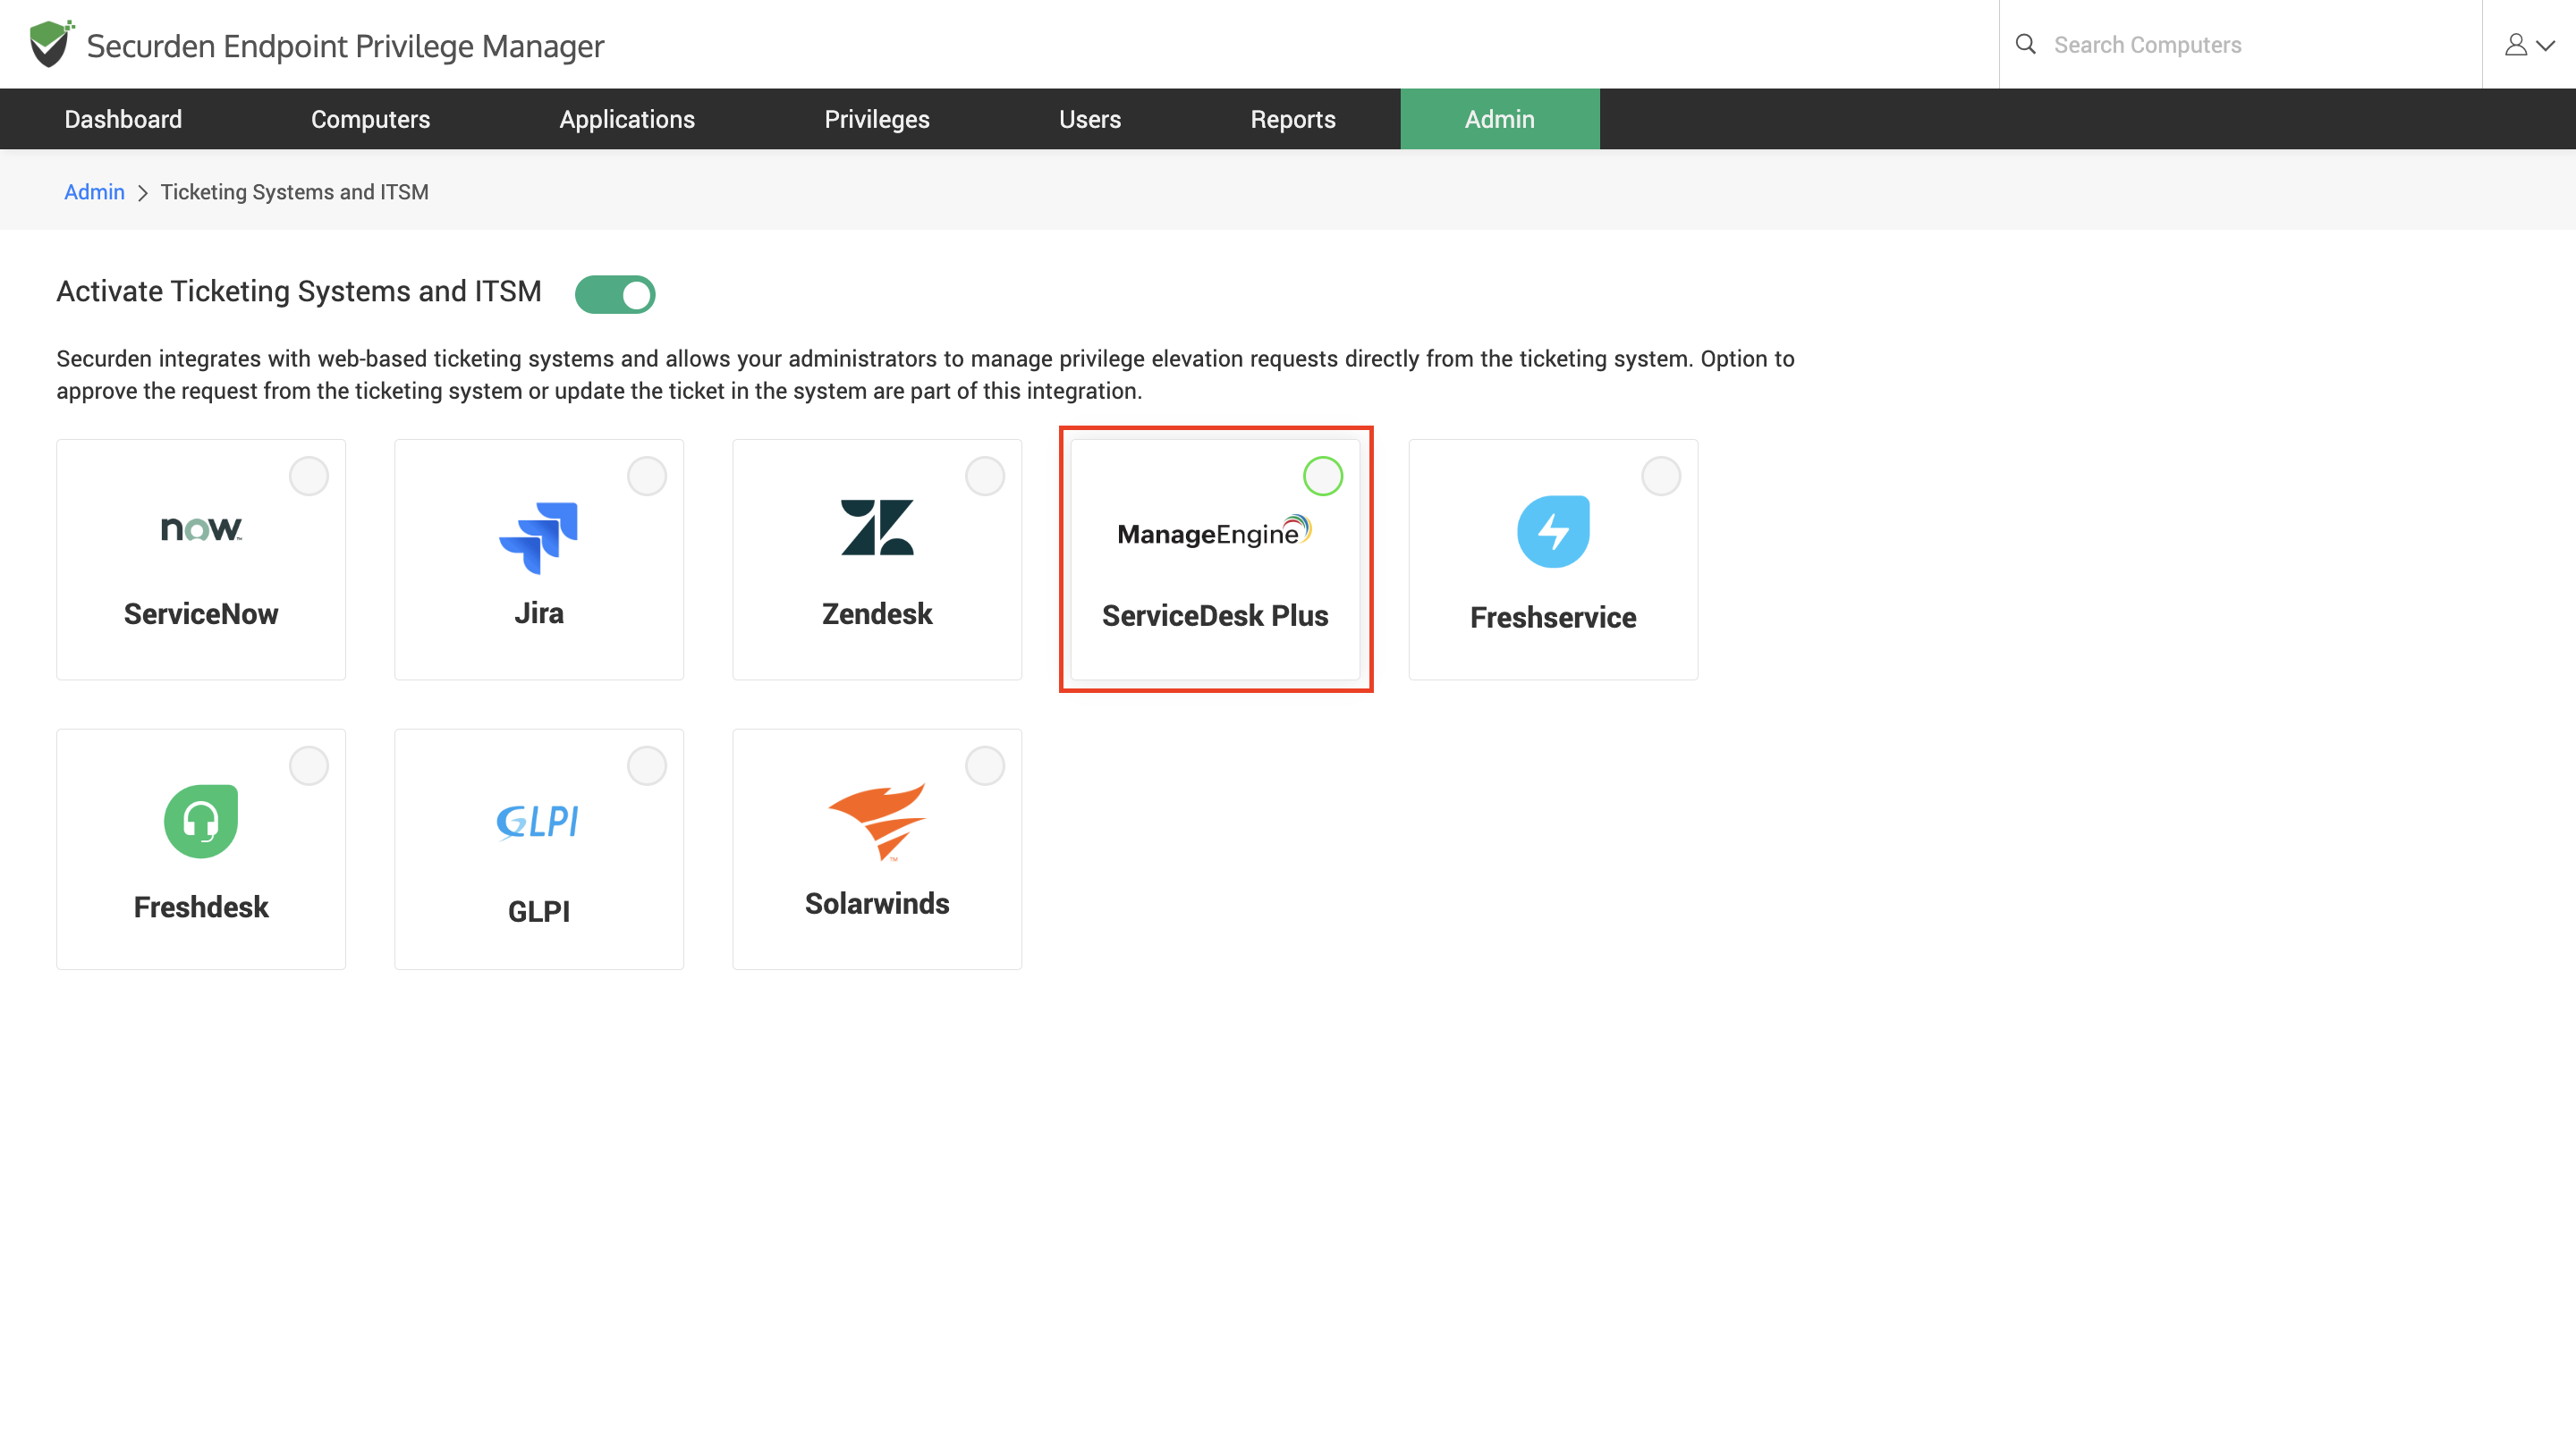2576x1452 pixels.
Task: Click the ServiceNow 'now' logo
Action: 201,528
